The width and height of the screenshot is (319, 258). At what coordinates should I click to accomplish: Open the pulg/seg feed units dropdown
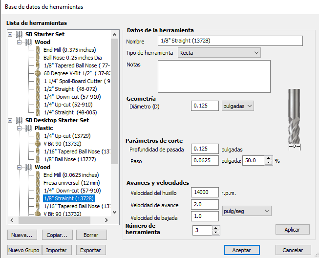click(247, 211)
